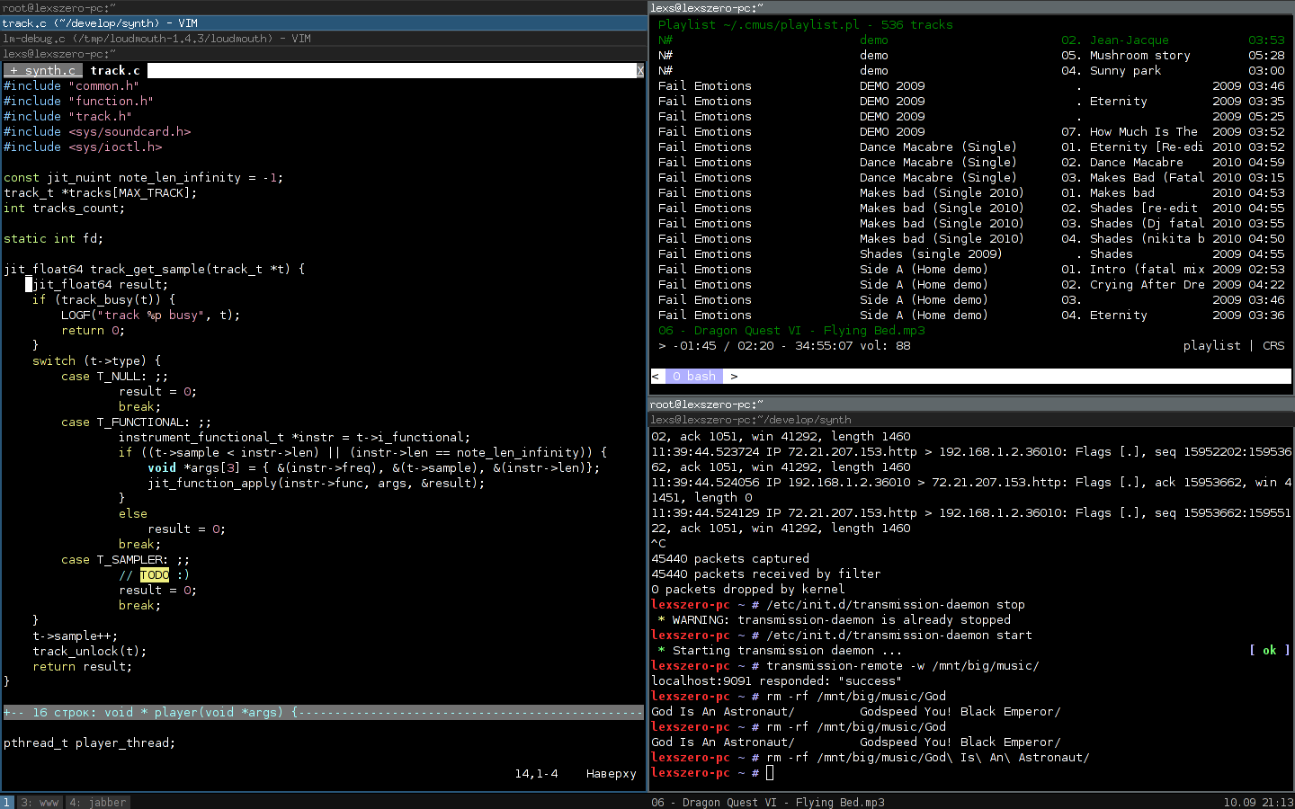The height and width of the screenshot is (809, 1295).
Task: Focus the terminal titled ~/develop/synth
Action: [751, 420]
